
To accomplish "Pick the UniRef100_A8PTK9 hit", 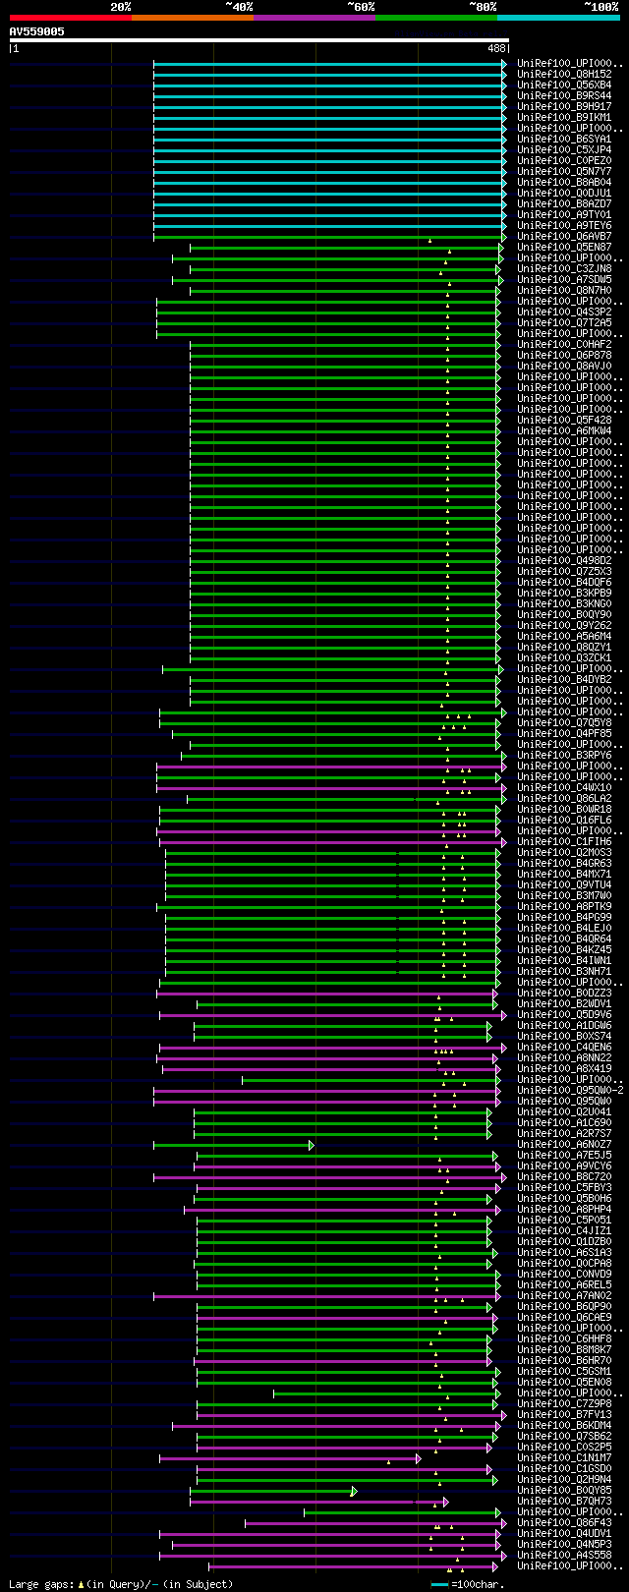I will tap(564, 906).
